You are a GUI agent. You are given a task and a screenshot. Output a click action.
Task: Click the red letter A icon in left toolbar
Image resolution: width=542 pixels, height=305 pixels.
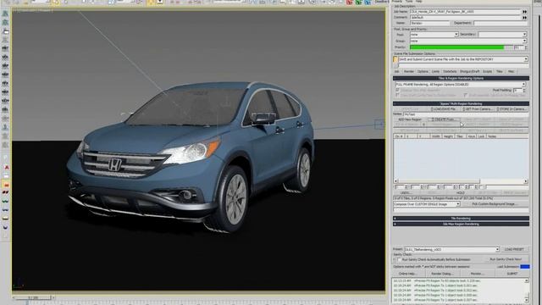click(6, 168)
